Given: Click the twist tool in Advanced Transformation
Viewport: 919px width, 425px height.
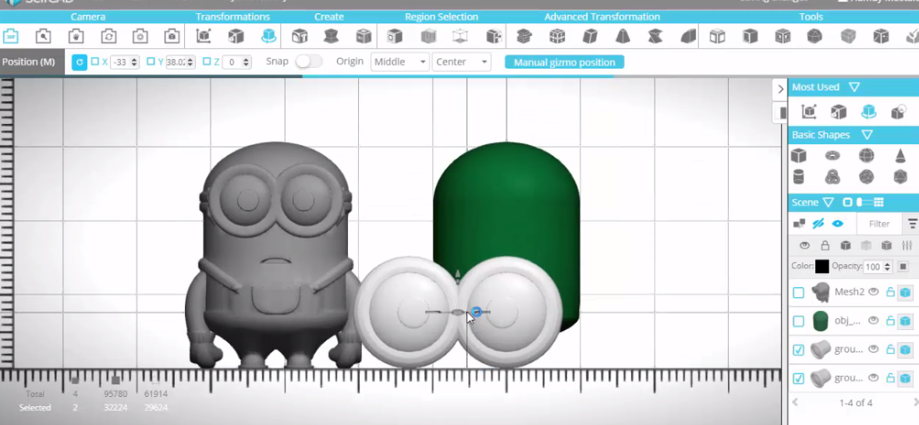Looking at the screenshot, I should click(655, 37).
